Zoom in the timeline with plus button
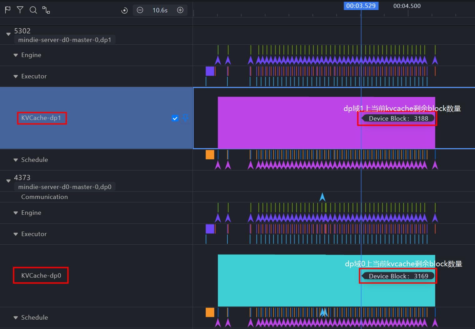This screenshot has height=329, width=475. coord(180,10)
